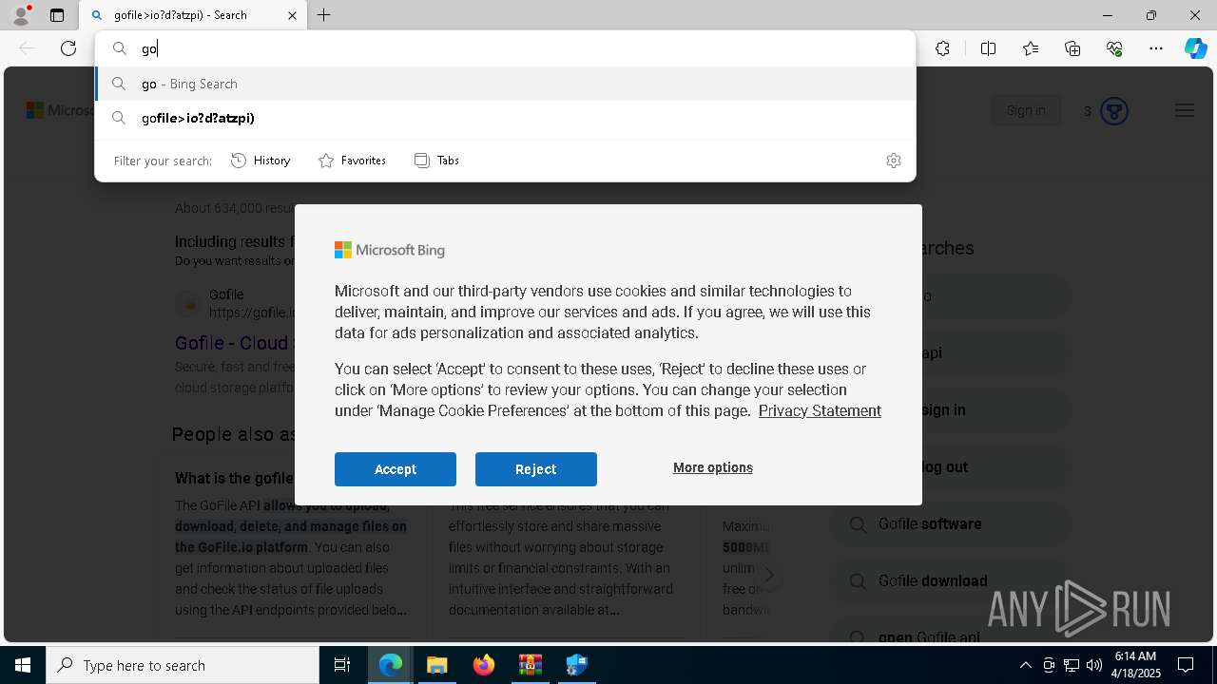The width and height of the screenshot is (1217, 684).
Task: Open volume control in tray
Action: point(1094,665)
